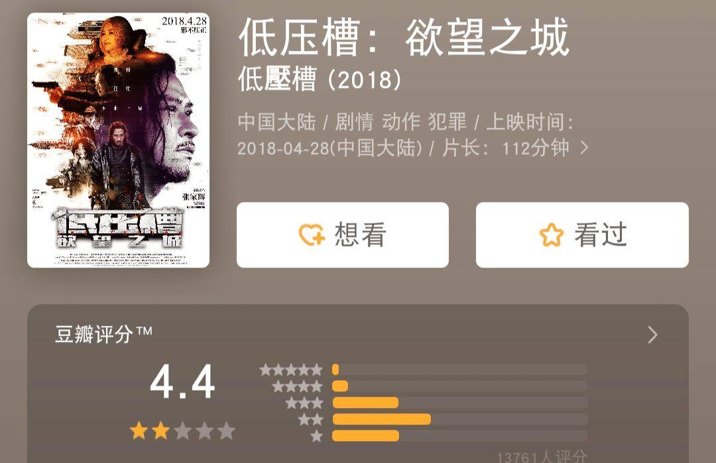Open the 低压槽 movie poster
The image size is (716, 463).
click(x=118, y=140)
